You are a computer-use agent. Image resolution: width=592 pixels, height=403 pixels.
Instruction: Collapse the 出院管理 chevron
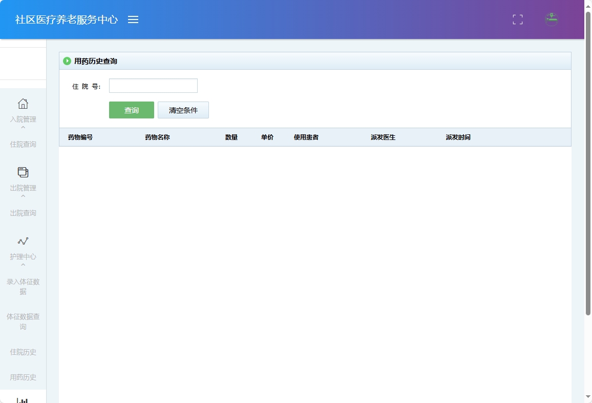coord(23,195)
